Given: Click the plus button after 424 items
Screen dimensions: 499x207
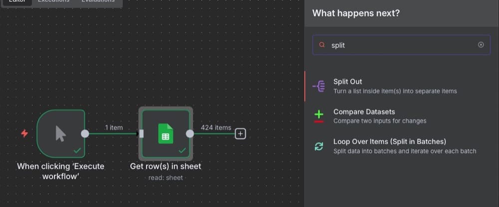Looking at the screenshot, I should pos(241,134).
